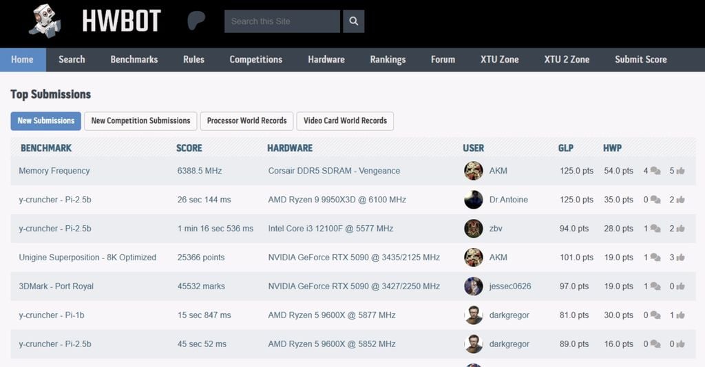Click the grey blob icon beside HWBOT logo
This screenshot has height=367, width=705.
(x=196, y=21)
